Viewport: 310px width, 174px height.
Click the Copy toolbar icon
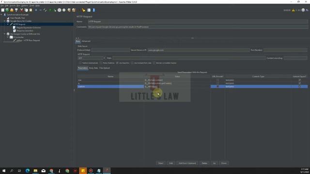(26, 10)
